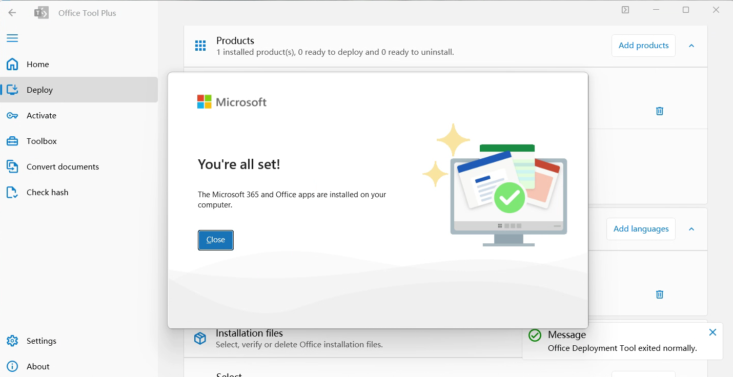Open Check hash from sidebar

pos(47,192)
